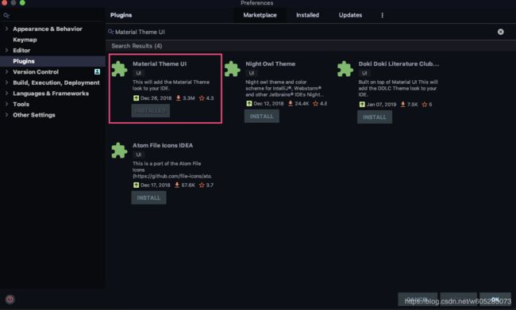Screen dimensions: 516x310
Task: Click the settings search magnifier icon in sidebar
Action: [6, 15]
